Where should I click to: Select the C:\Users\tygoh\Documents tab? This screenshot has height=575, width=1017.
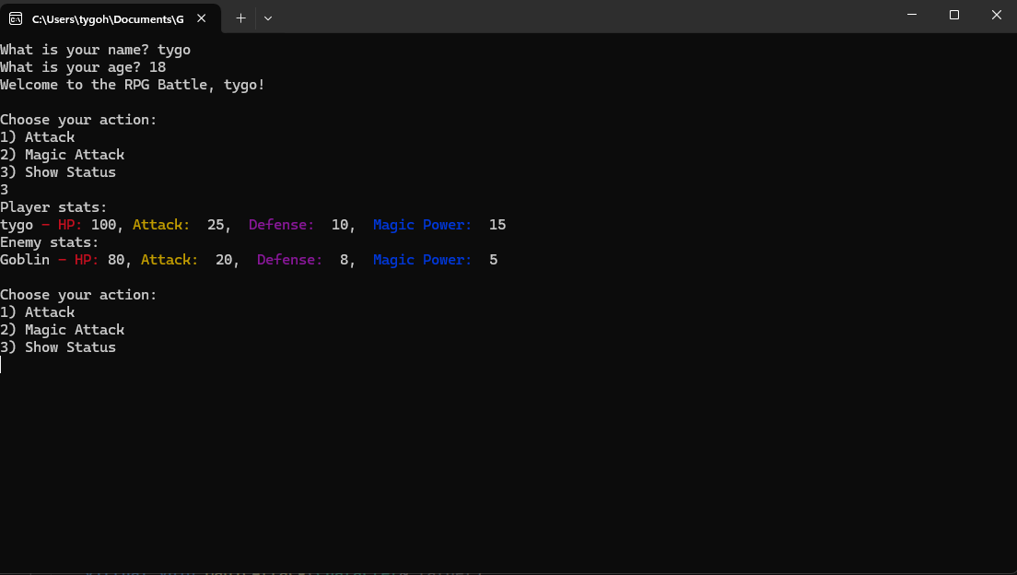(107, 18)
